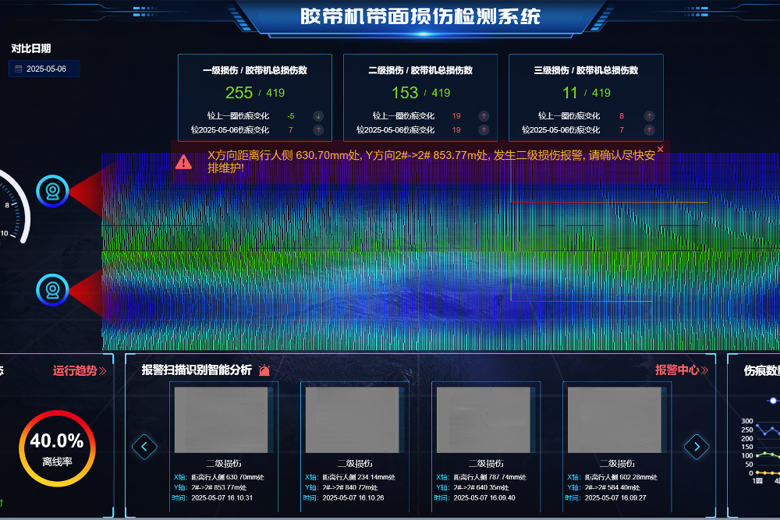Click the red warning triangle in the alarm banner
780x520 pixels.
[x=183, y=161]
